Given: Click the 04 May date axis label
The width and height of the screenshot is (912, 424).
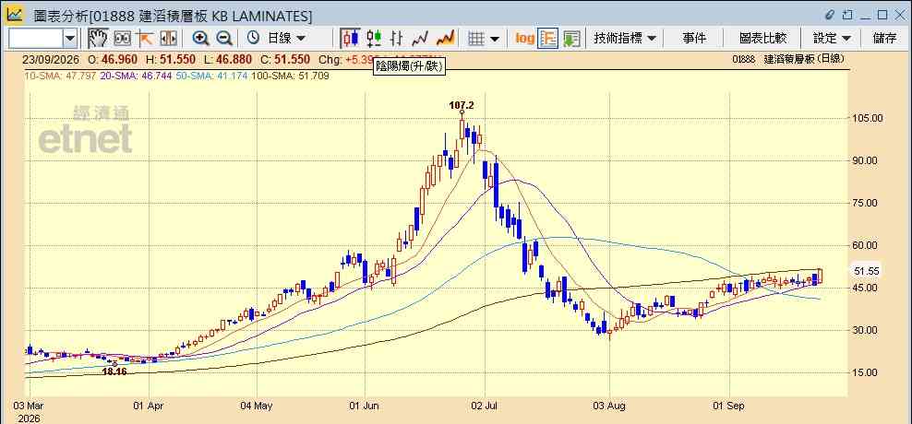Looking at the screenshot, I should [x=257, y=406].
